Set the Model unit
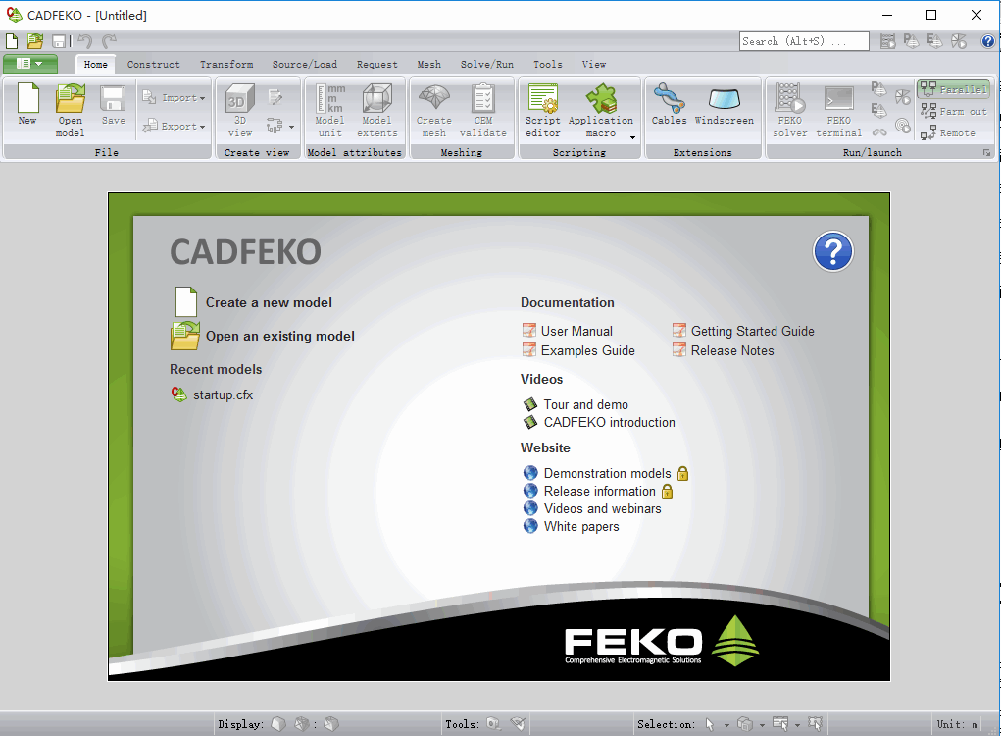1001x736 pixels. (329, 108)
